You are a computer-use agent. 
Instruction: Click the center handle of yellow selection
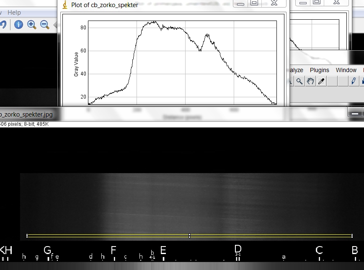coord(190,236)
